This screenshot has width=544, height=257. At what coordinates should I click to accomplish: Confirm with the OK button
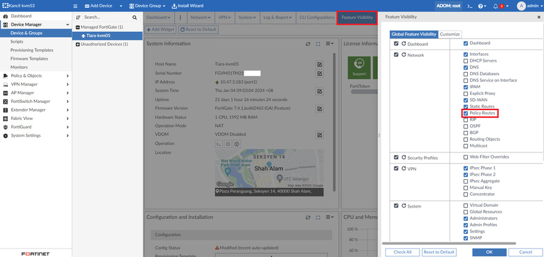click(x=489, y=252)
